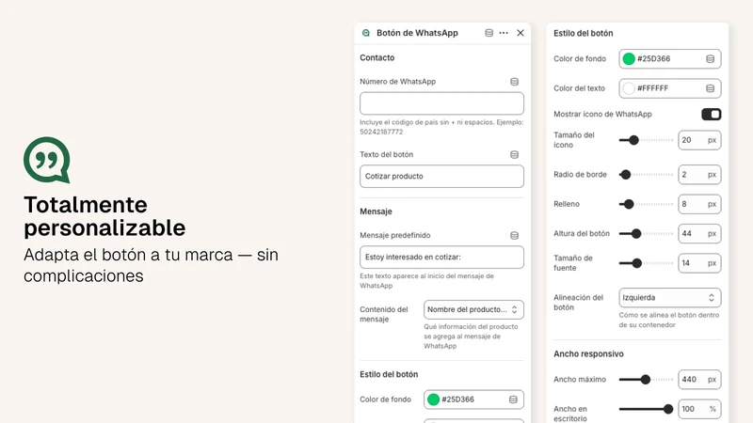This screenshot has width=753, height=423.
Task: Click green swatch in right Color de fondo
Action: click(629, 59)
